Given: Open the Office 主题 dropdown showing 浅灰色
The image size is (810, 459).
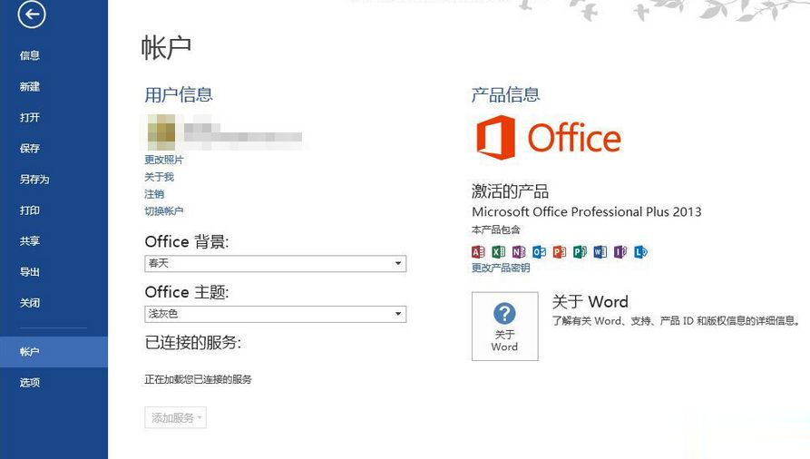Looking at the screenshot, I should 276,314.
